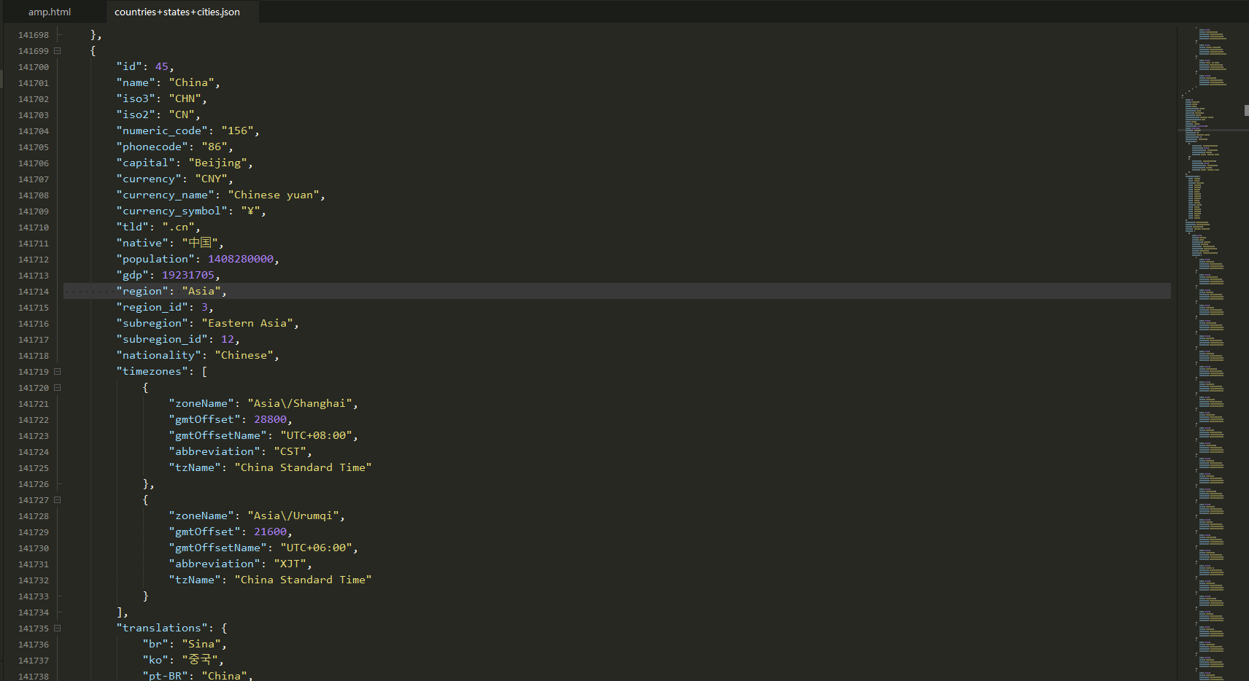Viewport: 1249px width, 681px height.
Task: Collapse the translations object fold marker
Action: [57, 628]
